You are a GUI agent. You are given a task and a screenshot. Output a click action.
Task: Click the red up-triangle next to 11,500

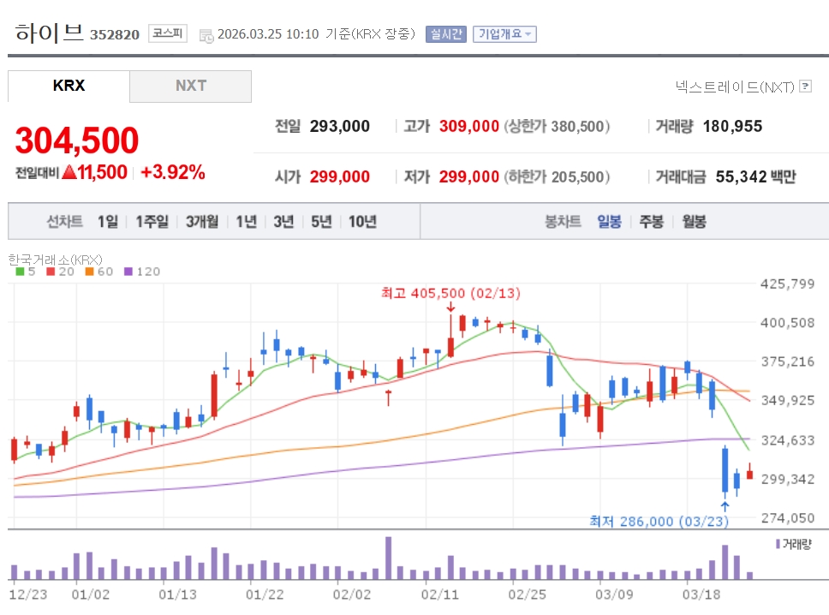(69, 172)
